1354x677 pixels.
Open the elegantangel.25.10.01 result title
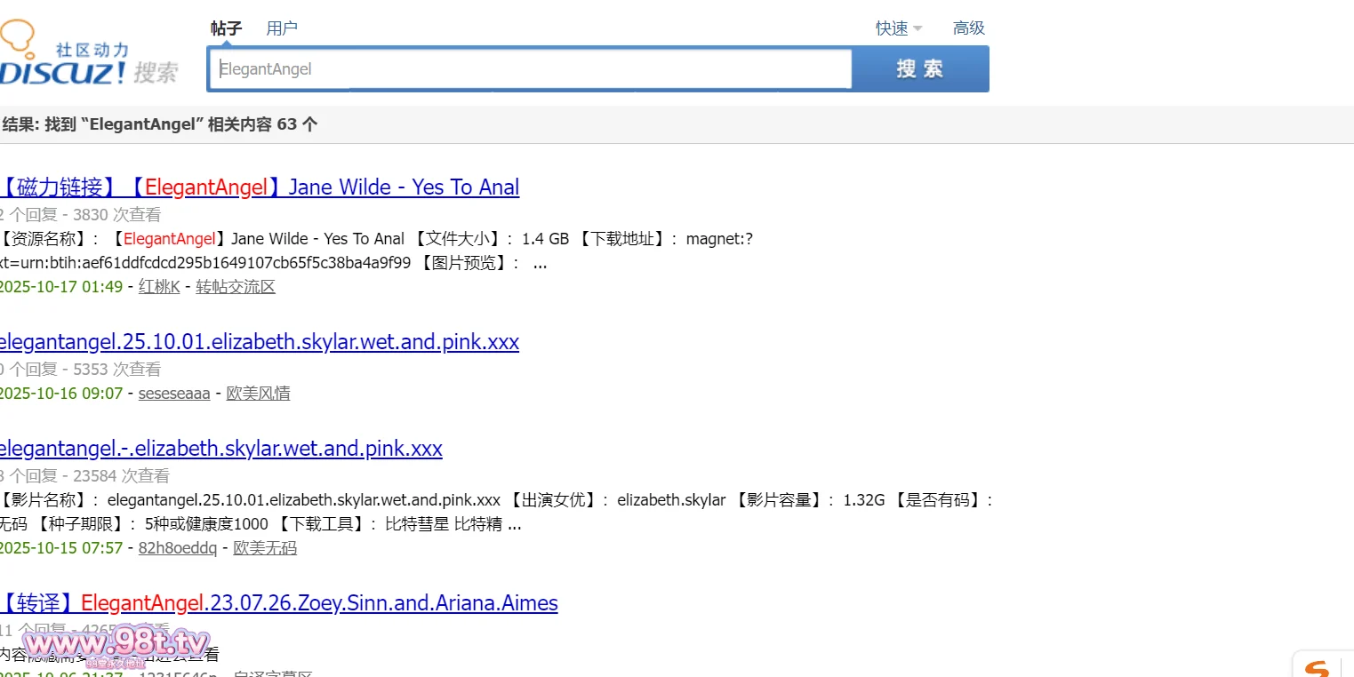[258, 342]
